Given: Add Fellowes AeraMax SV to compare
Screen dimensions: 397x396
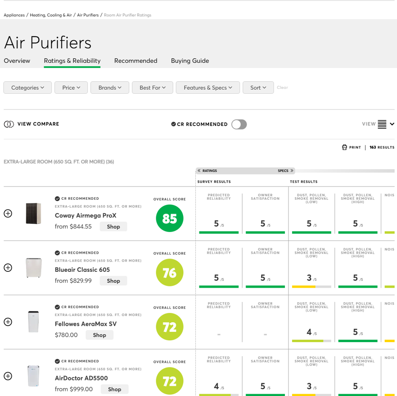Looking at the screenshot, I should [8, 322].
